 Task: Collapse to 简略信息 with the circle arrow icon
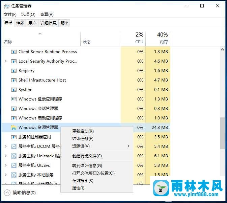click(7, 193)
